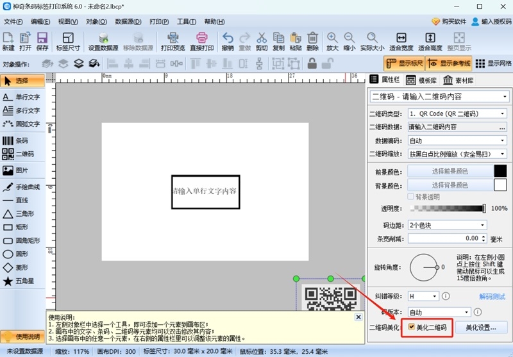Choose the 五角星 star shape tool
Image resolution: width=513 pixels, height=357 pixels.
(x=15, y=281)
